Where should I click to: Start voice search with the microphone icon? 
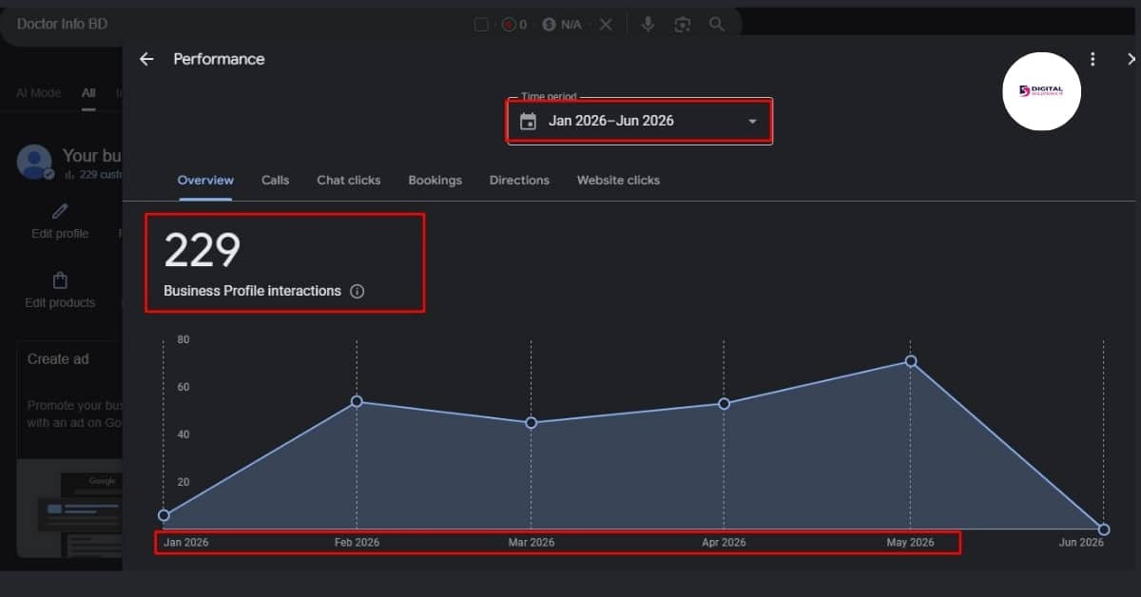click(648, 24)
